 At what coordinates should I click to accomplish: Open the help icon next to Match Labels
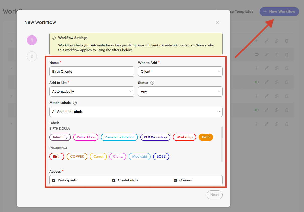pos(75,103)
